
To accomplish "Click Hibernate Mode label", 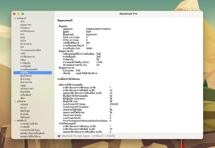I will coord(72,115).
